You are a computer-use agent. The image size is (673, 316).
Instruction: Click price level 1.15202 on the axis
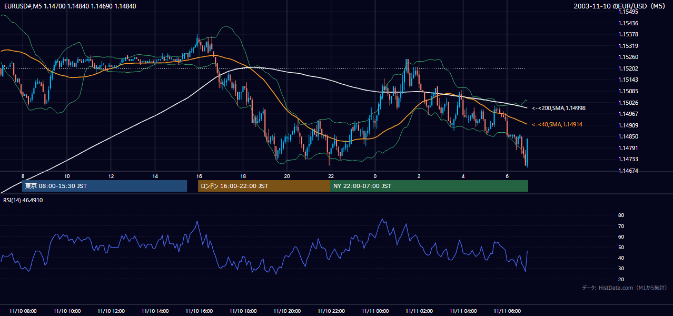(629, 68)
